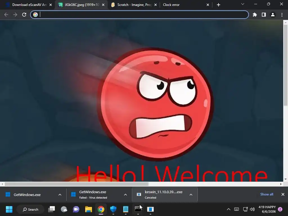Open File Explorer from taskbar
The image size is (288, 216).
[x=89, y=209]
